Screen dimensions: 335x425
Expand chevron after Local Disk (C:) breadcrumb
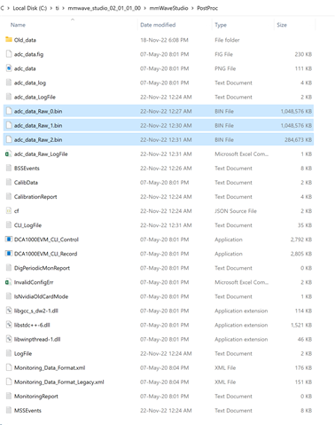(x=51, y=8)
